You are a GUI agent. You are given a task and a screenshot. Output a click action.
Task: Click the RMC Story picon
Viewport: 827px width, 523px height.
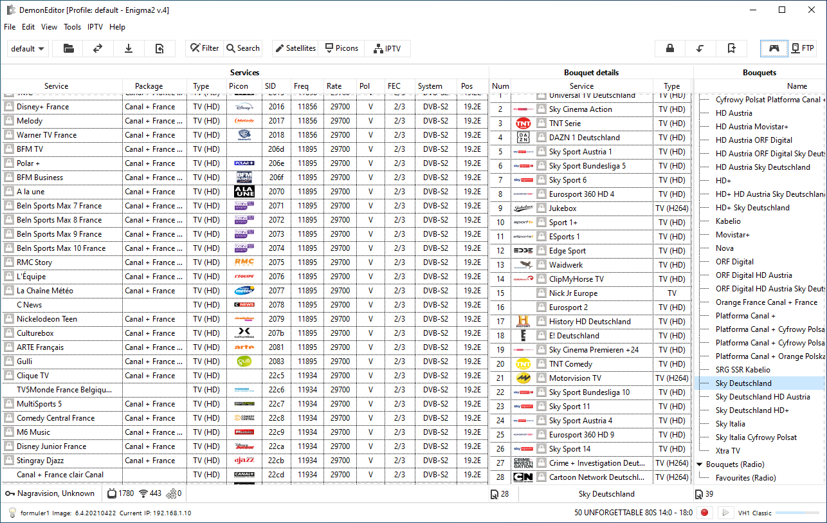244,262
